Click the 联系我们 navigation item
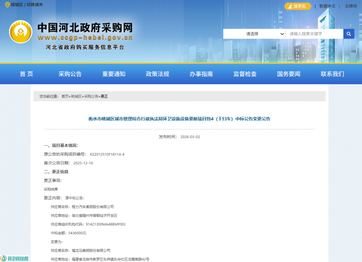Viewport: 362px width, 262px height. [x=332, y=74]
